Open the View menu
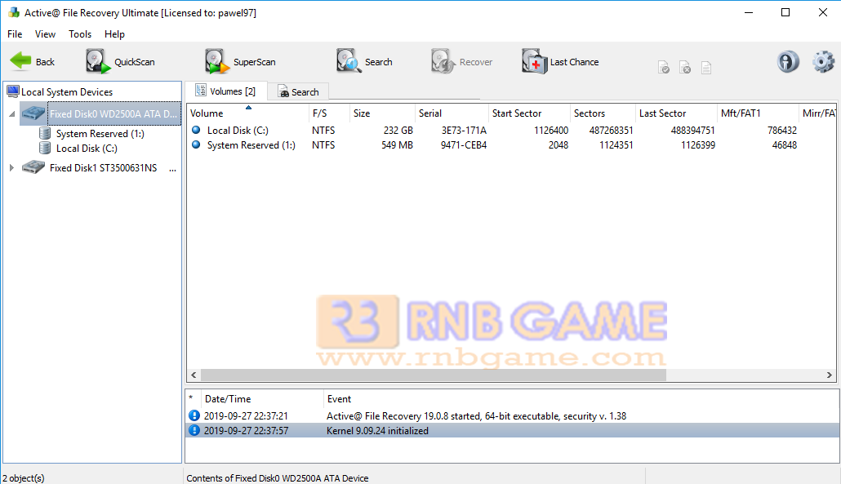Screen dimensions: 841x484 [x=45, y=33]
